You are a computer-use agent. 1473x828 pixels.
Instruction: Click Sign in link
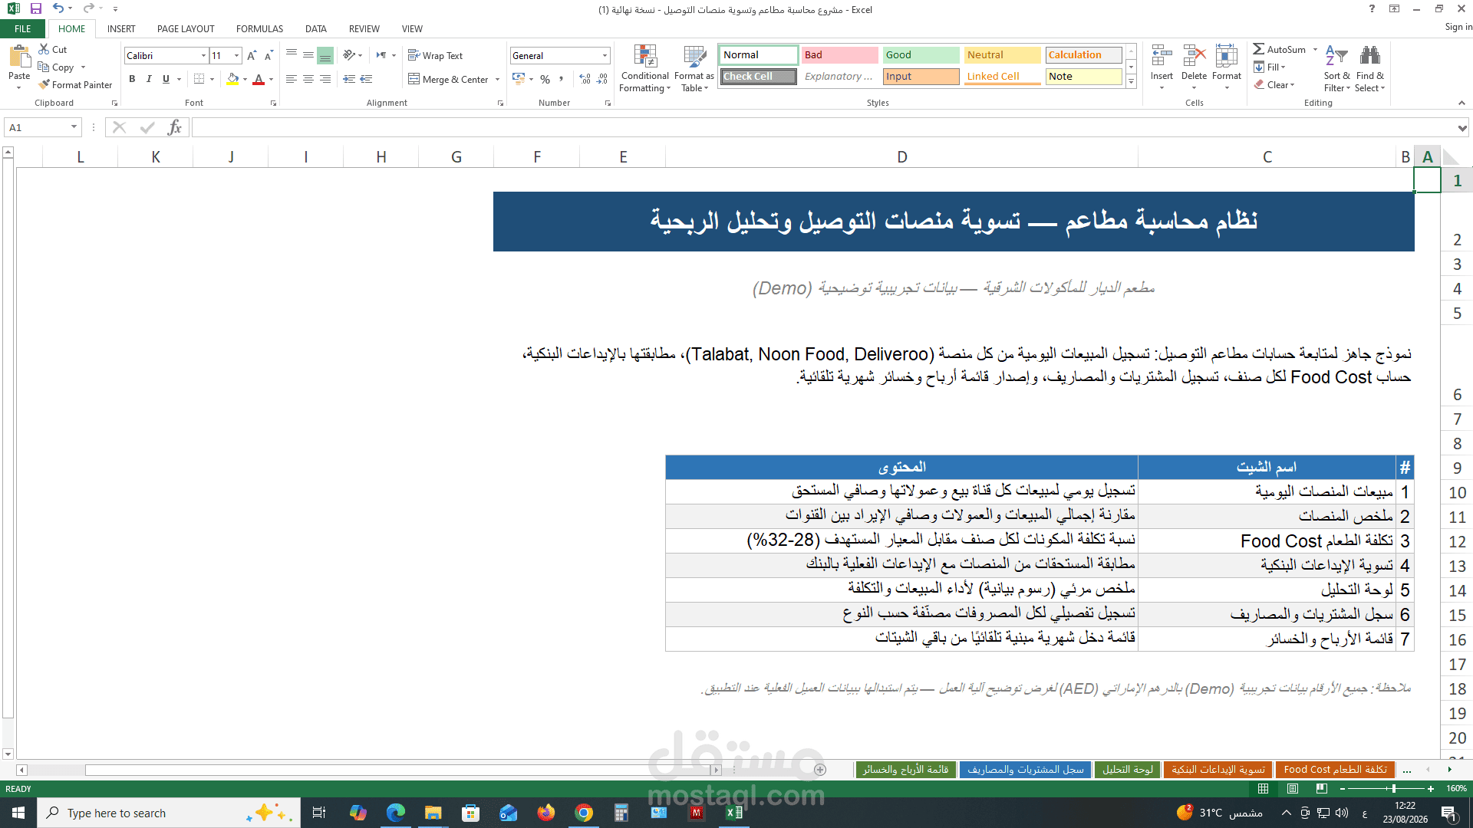(1458, 27)
